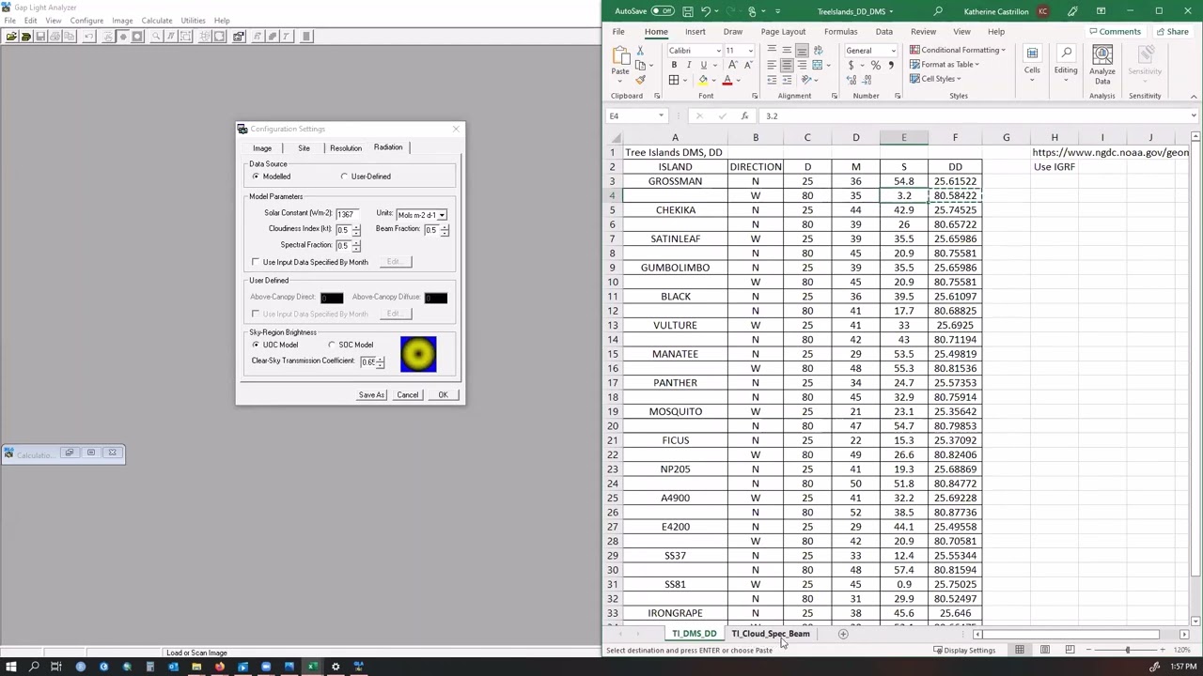This screenshot has width=1203, height=676.
Task: Click the Insert Function fx icon
Action: point(744,115)
